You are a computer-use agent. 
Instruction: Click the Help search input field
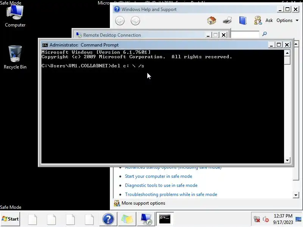click(245, 34)
